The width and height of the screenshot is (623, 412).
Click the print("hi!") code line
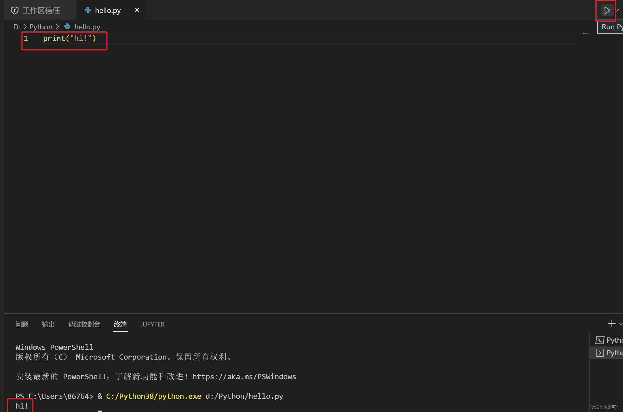[70, 38]
